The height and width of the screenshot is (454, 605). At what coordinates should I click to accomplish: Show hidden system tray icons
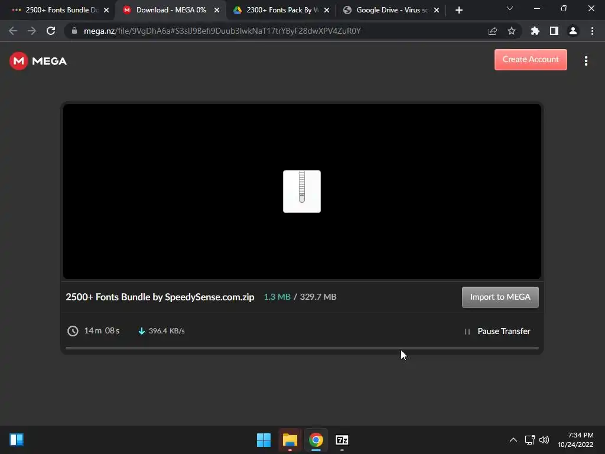(513, 440)
